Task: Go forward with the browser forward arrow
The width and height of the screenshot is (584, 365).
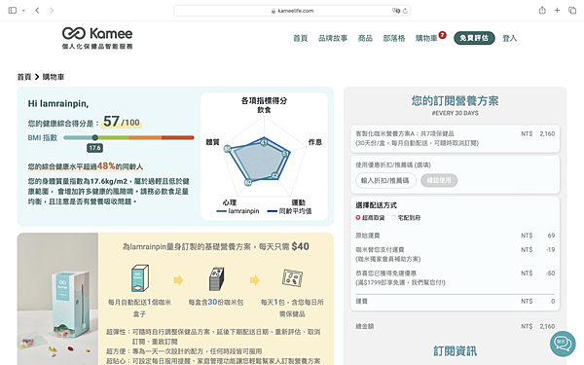Action: tap(52, 11)
